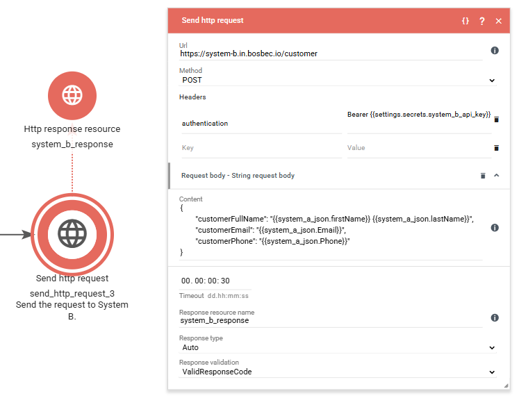Click info icon beside Response resource name

[x=495, y=318]
